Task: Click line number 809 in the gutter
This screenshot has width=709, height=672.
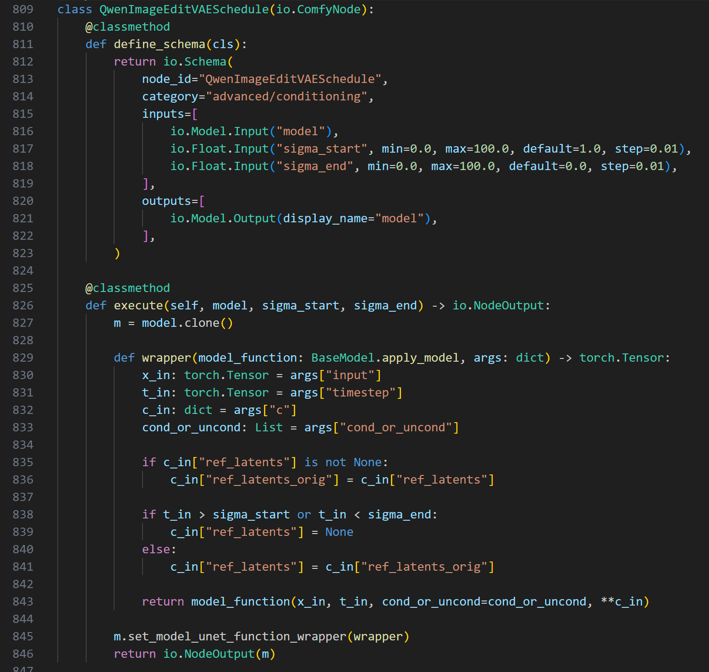Action: (x=23, y=9)
